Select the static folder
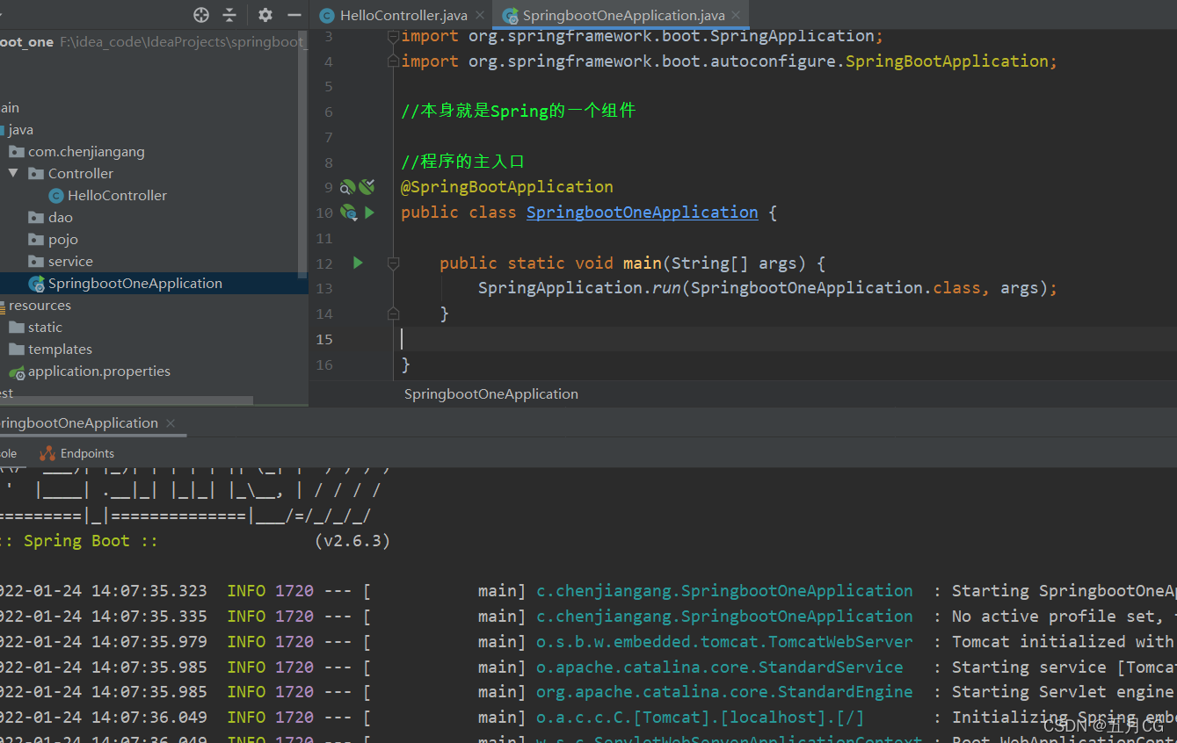1177x743 pixels. (x=45, y=328)
